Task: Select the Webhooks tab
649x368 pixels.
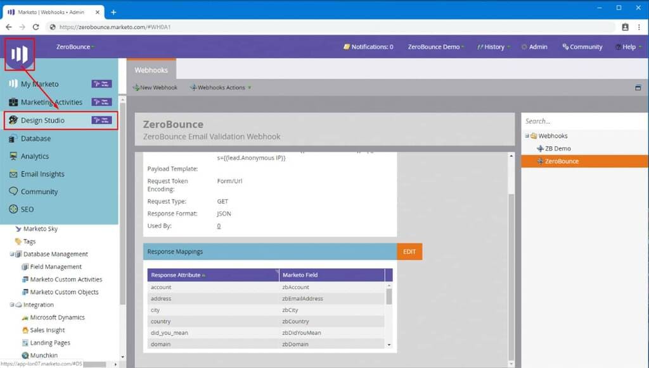Action: [x=151, y=70]
